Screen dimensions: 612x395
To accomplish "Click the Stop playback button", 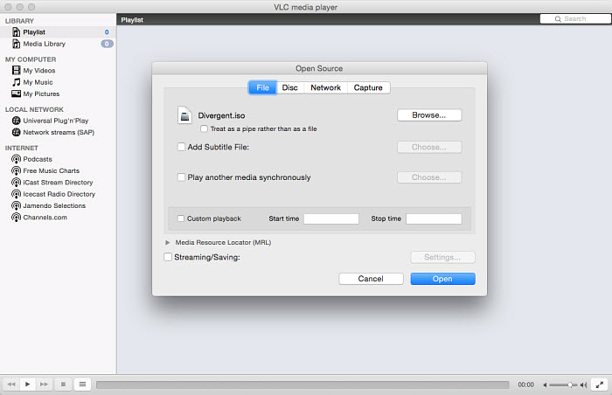I will tap(63, 385).
